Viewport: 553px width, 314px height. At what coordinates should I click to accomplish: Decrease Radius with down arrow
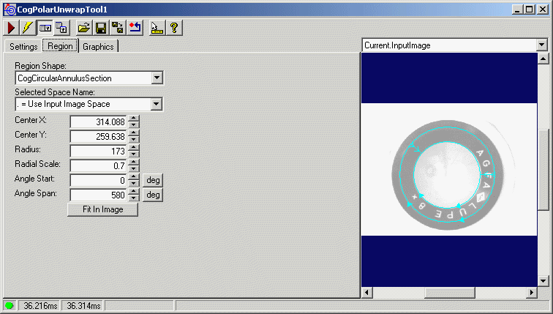134,154
